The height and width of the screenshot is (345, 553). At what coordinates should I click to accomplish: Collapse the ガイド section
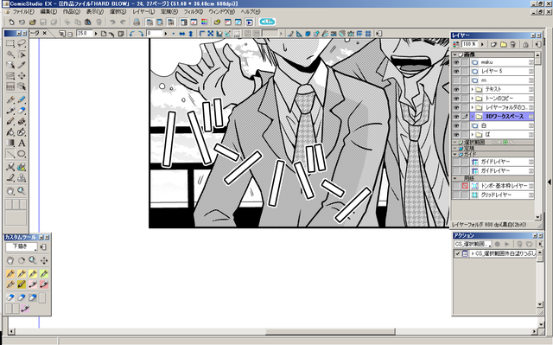[x=455, y=154]
